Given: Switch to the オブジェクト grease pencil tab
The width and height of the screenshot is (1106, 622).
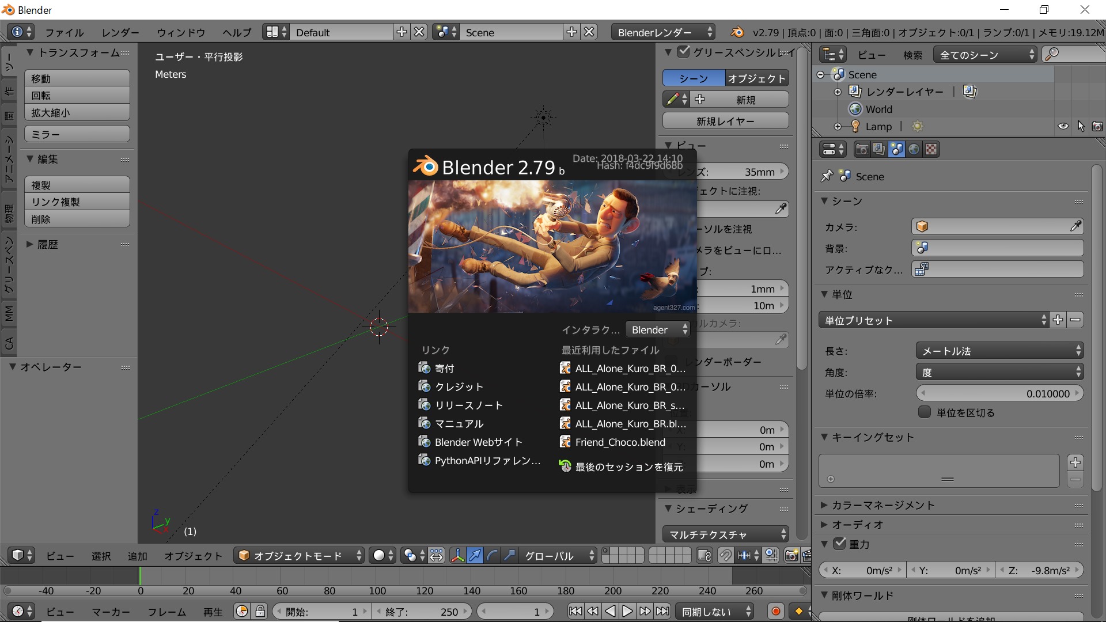Looking at the screenshot, I should coord(756,78).
